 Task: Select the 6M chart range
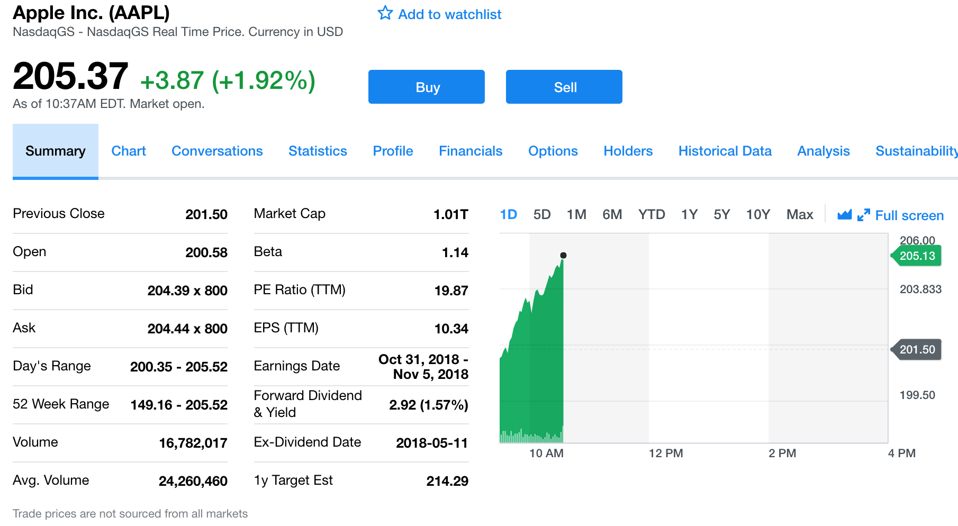coord(612,214)
